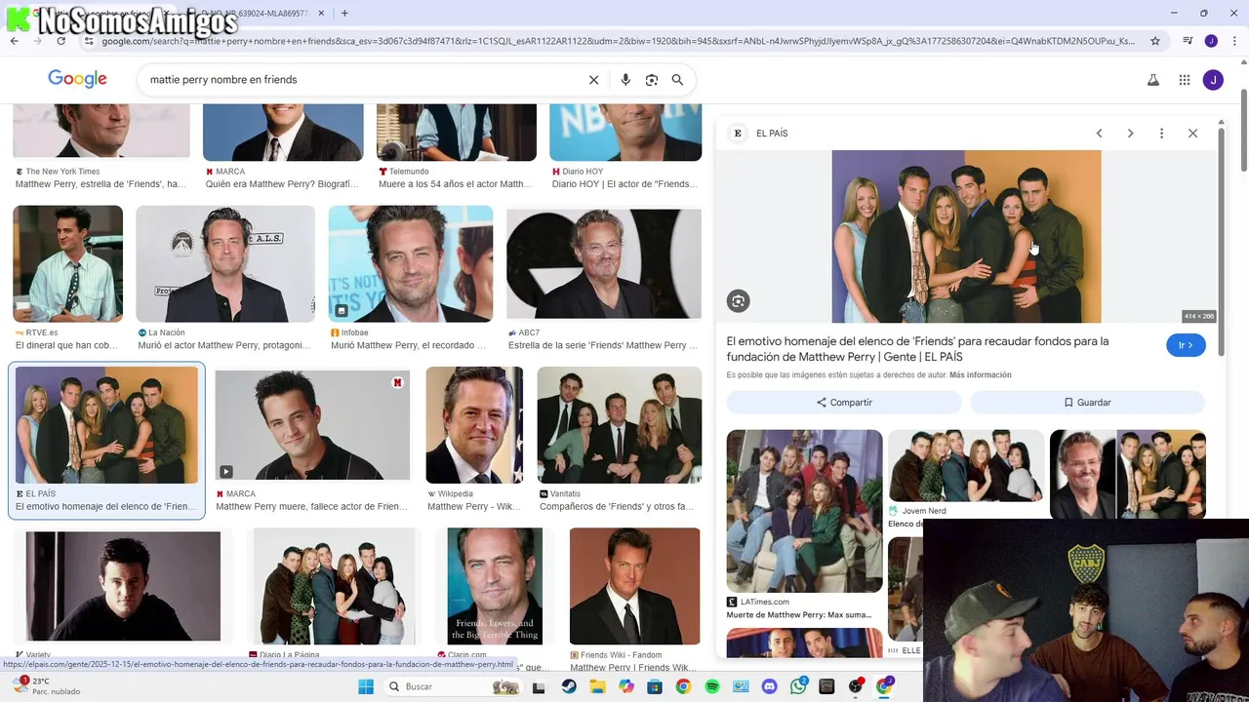Open more options menu in image panel
1249x702 pixels.
coord(1161,134)
